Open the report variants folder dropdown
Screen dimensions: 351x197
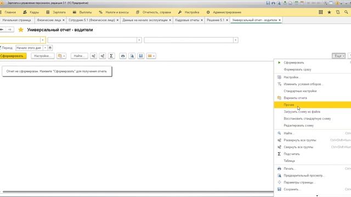[61, 56]
